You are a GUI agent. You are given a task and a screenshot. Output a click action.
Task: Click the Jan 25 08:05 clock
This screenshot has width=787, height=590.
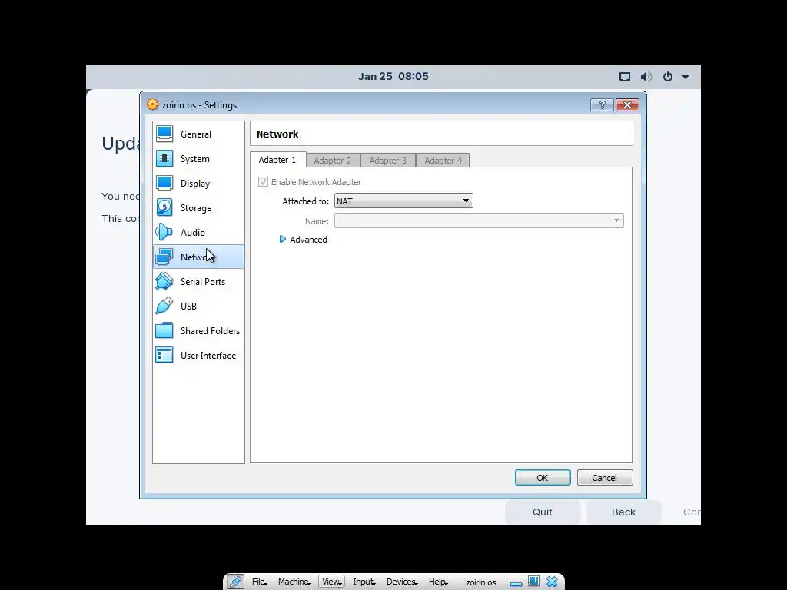pos(393,76)
